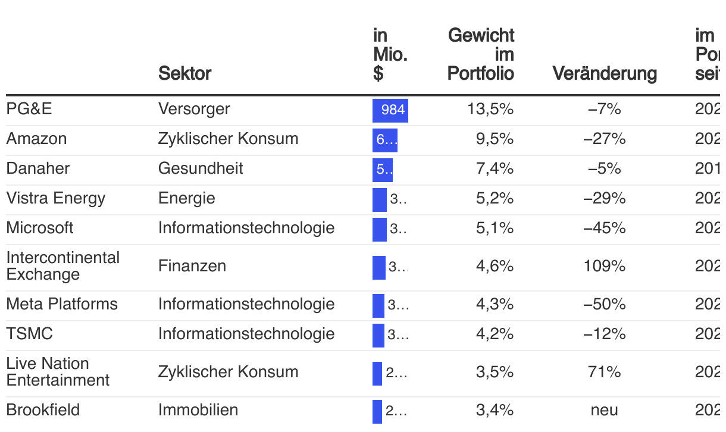
Task: Click the 109% change value
Action: coord(605,266)
